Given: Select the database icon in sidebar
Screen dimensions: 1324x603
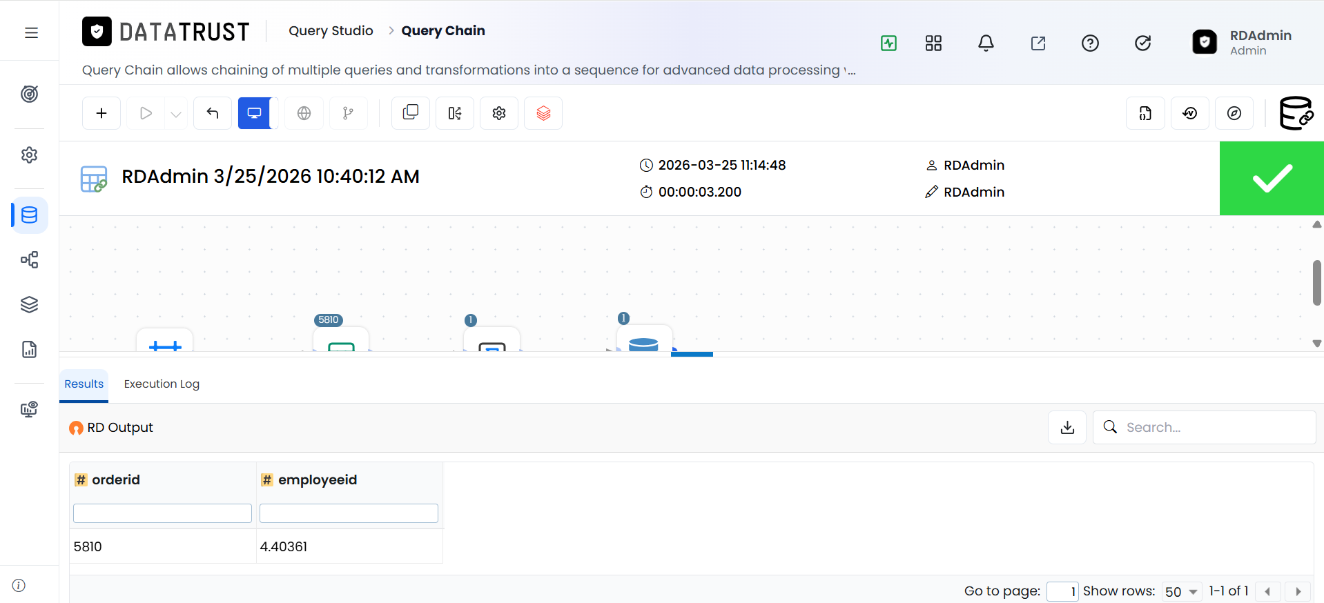Looking at the screenshot, I should click(x=29, y=215).
